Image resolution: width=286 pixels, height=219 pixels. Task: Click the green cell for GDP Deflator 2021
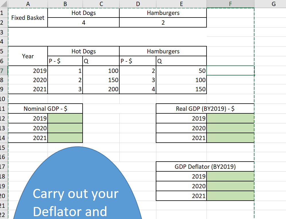coord(230,195)
